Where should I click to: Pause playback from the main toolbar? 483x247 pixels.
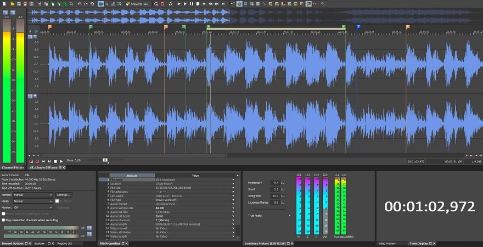192,4
